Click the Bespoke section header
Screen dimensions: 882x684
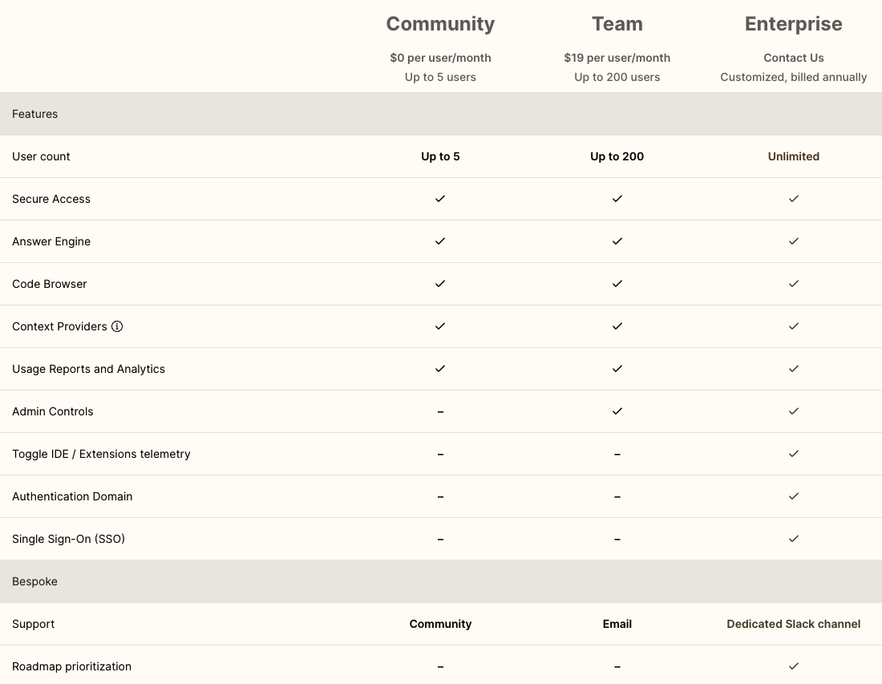tap(441, 581)
